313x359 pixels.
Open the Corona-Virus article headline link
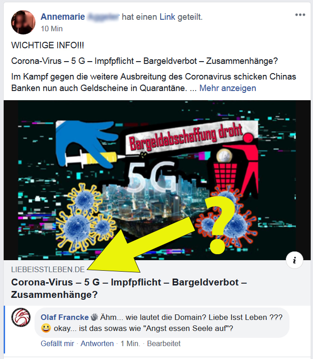pos(129,288)
